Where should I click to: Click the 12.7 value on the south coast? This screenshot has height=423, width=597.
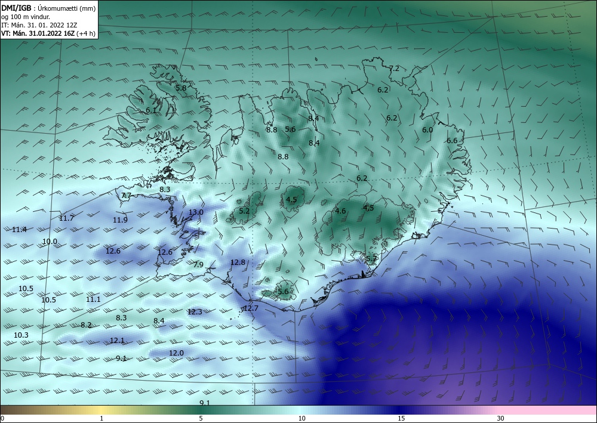(251, 308)
